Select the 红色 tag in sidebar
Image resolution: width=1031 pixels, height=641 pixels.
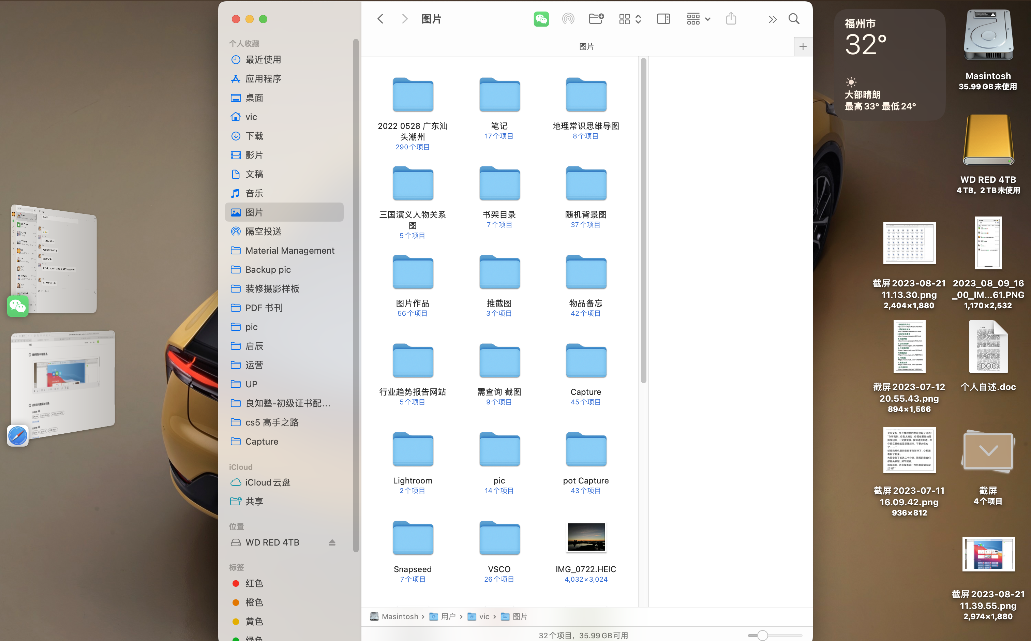254,583
